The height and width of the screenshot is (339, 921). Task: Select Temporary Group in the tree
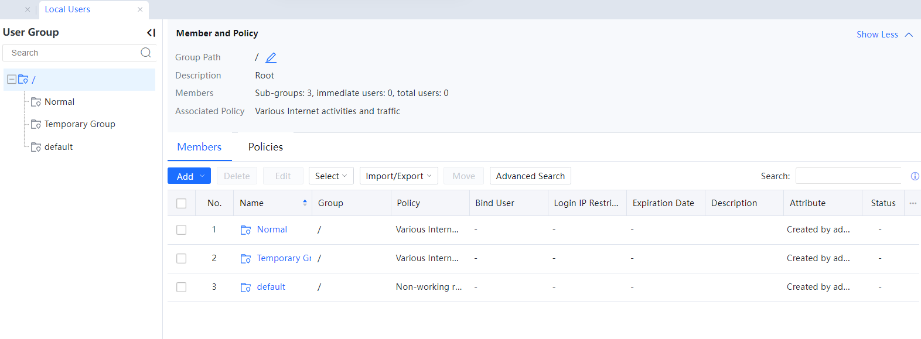(x=80, y=124)
